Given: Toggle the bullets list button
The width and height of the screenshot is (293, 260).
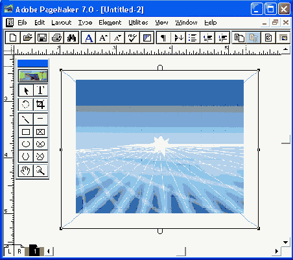Looking at the screenshot, I should coord(193,38).
